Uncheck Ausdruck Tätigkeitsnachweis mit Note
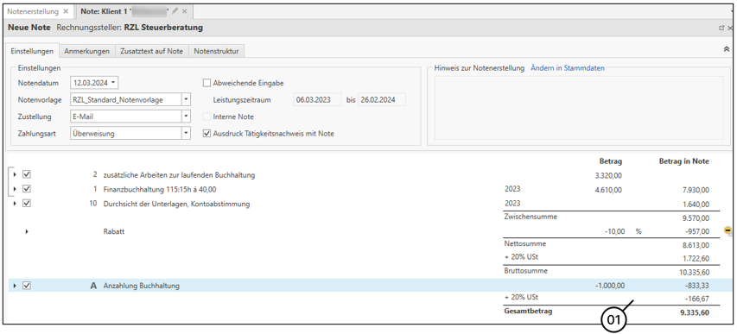Image resolution: width=737 pixels, height=334 pixels. (x=206, y=134)
